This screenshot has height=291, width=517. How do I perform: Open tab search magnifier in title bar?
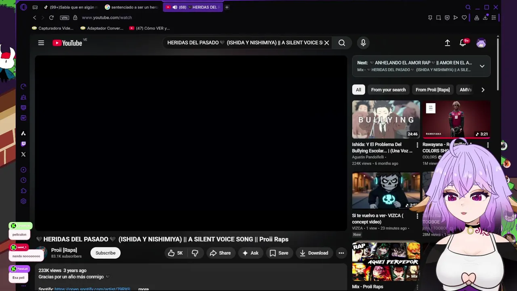pyautogui.click(x=468, y=7)
